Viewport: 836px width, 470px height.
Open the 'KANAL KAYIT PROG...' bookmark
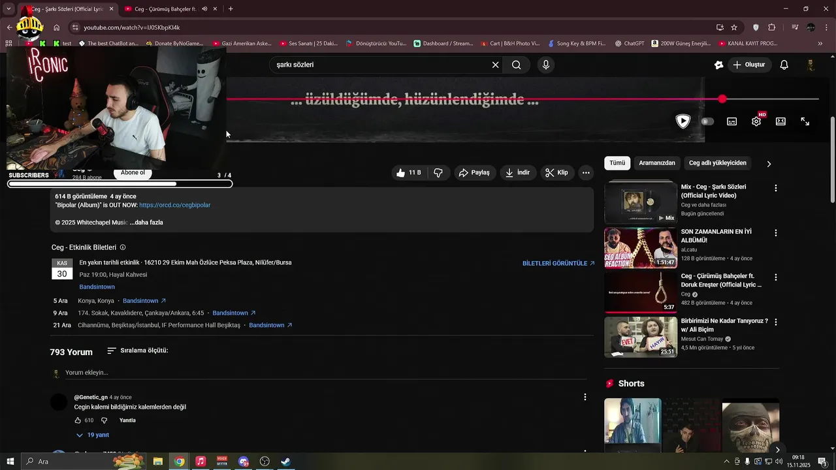coord(748,44)
